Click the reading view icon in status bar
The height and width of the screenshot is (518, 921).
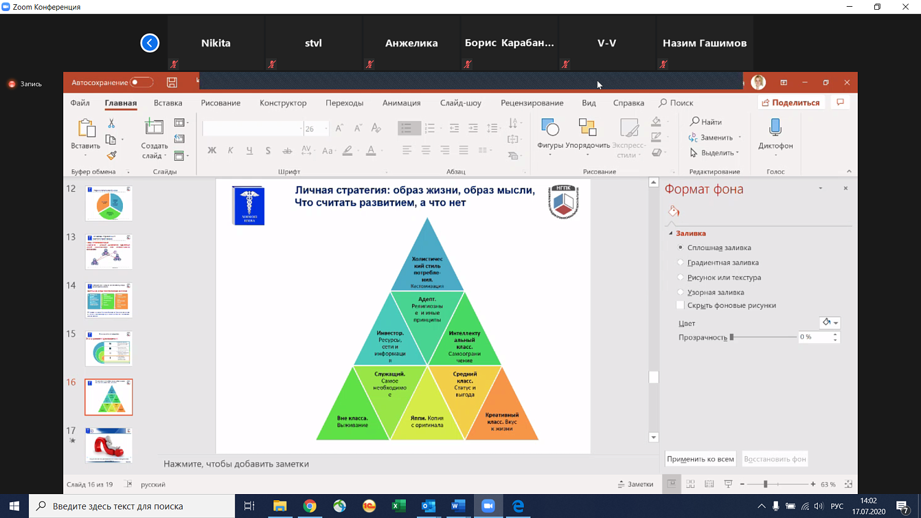[x=709, y=484]
